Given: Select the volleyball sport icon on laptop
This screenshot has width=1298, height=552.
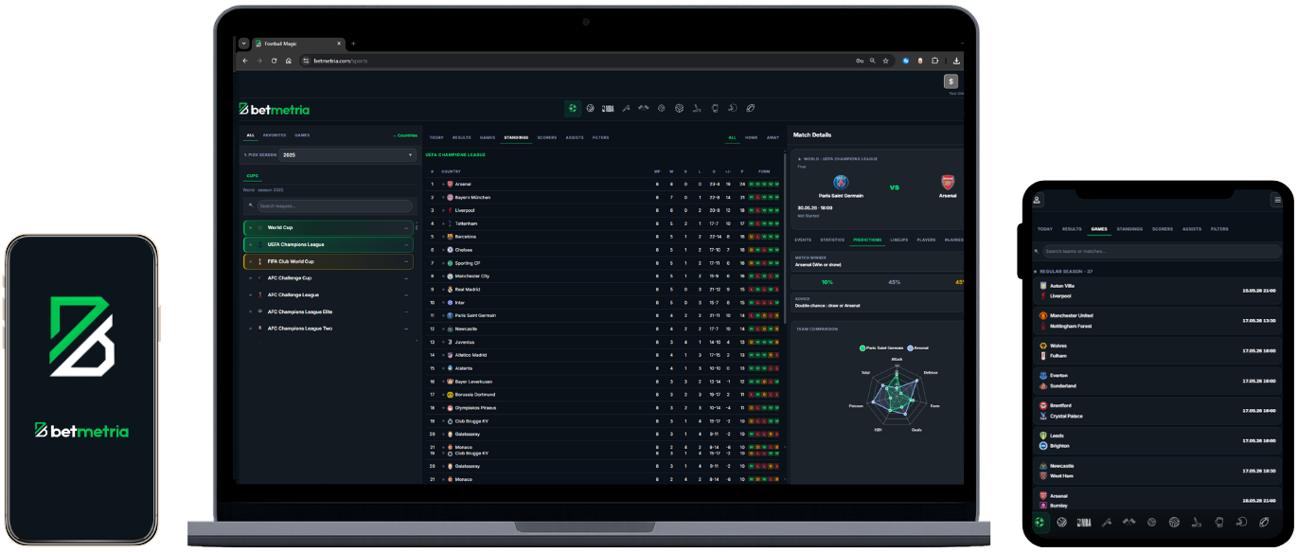Looking at the screenshot, I should pyautogui.click(x=679, y=108).
